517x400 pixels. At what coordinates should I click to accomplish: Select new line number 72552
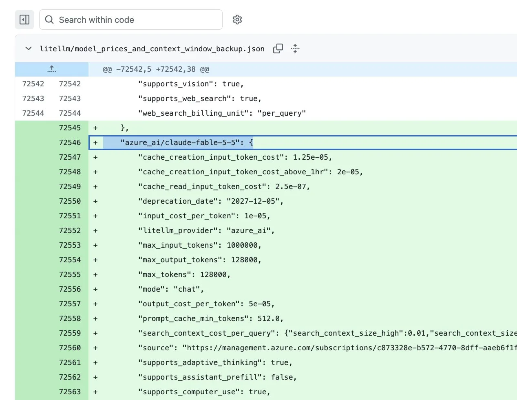click(70, 231)
